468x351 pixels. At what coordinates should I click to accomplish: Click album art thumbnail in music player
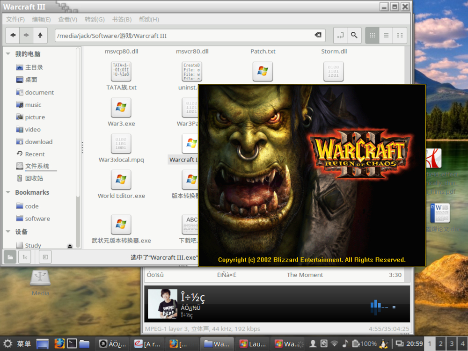[163, 304]
